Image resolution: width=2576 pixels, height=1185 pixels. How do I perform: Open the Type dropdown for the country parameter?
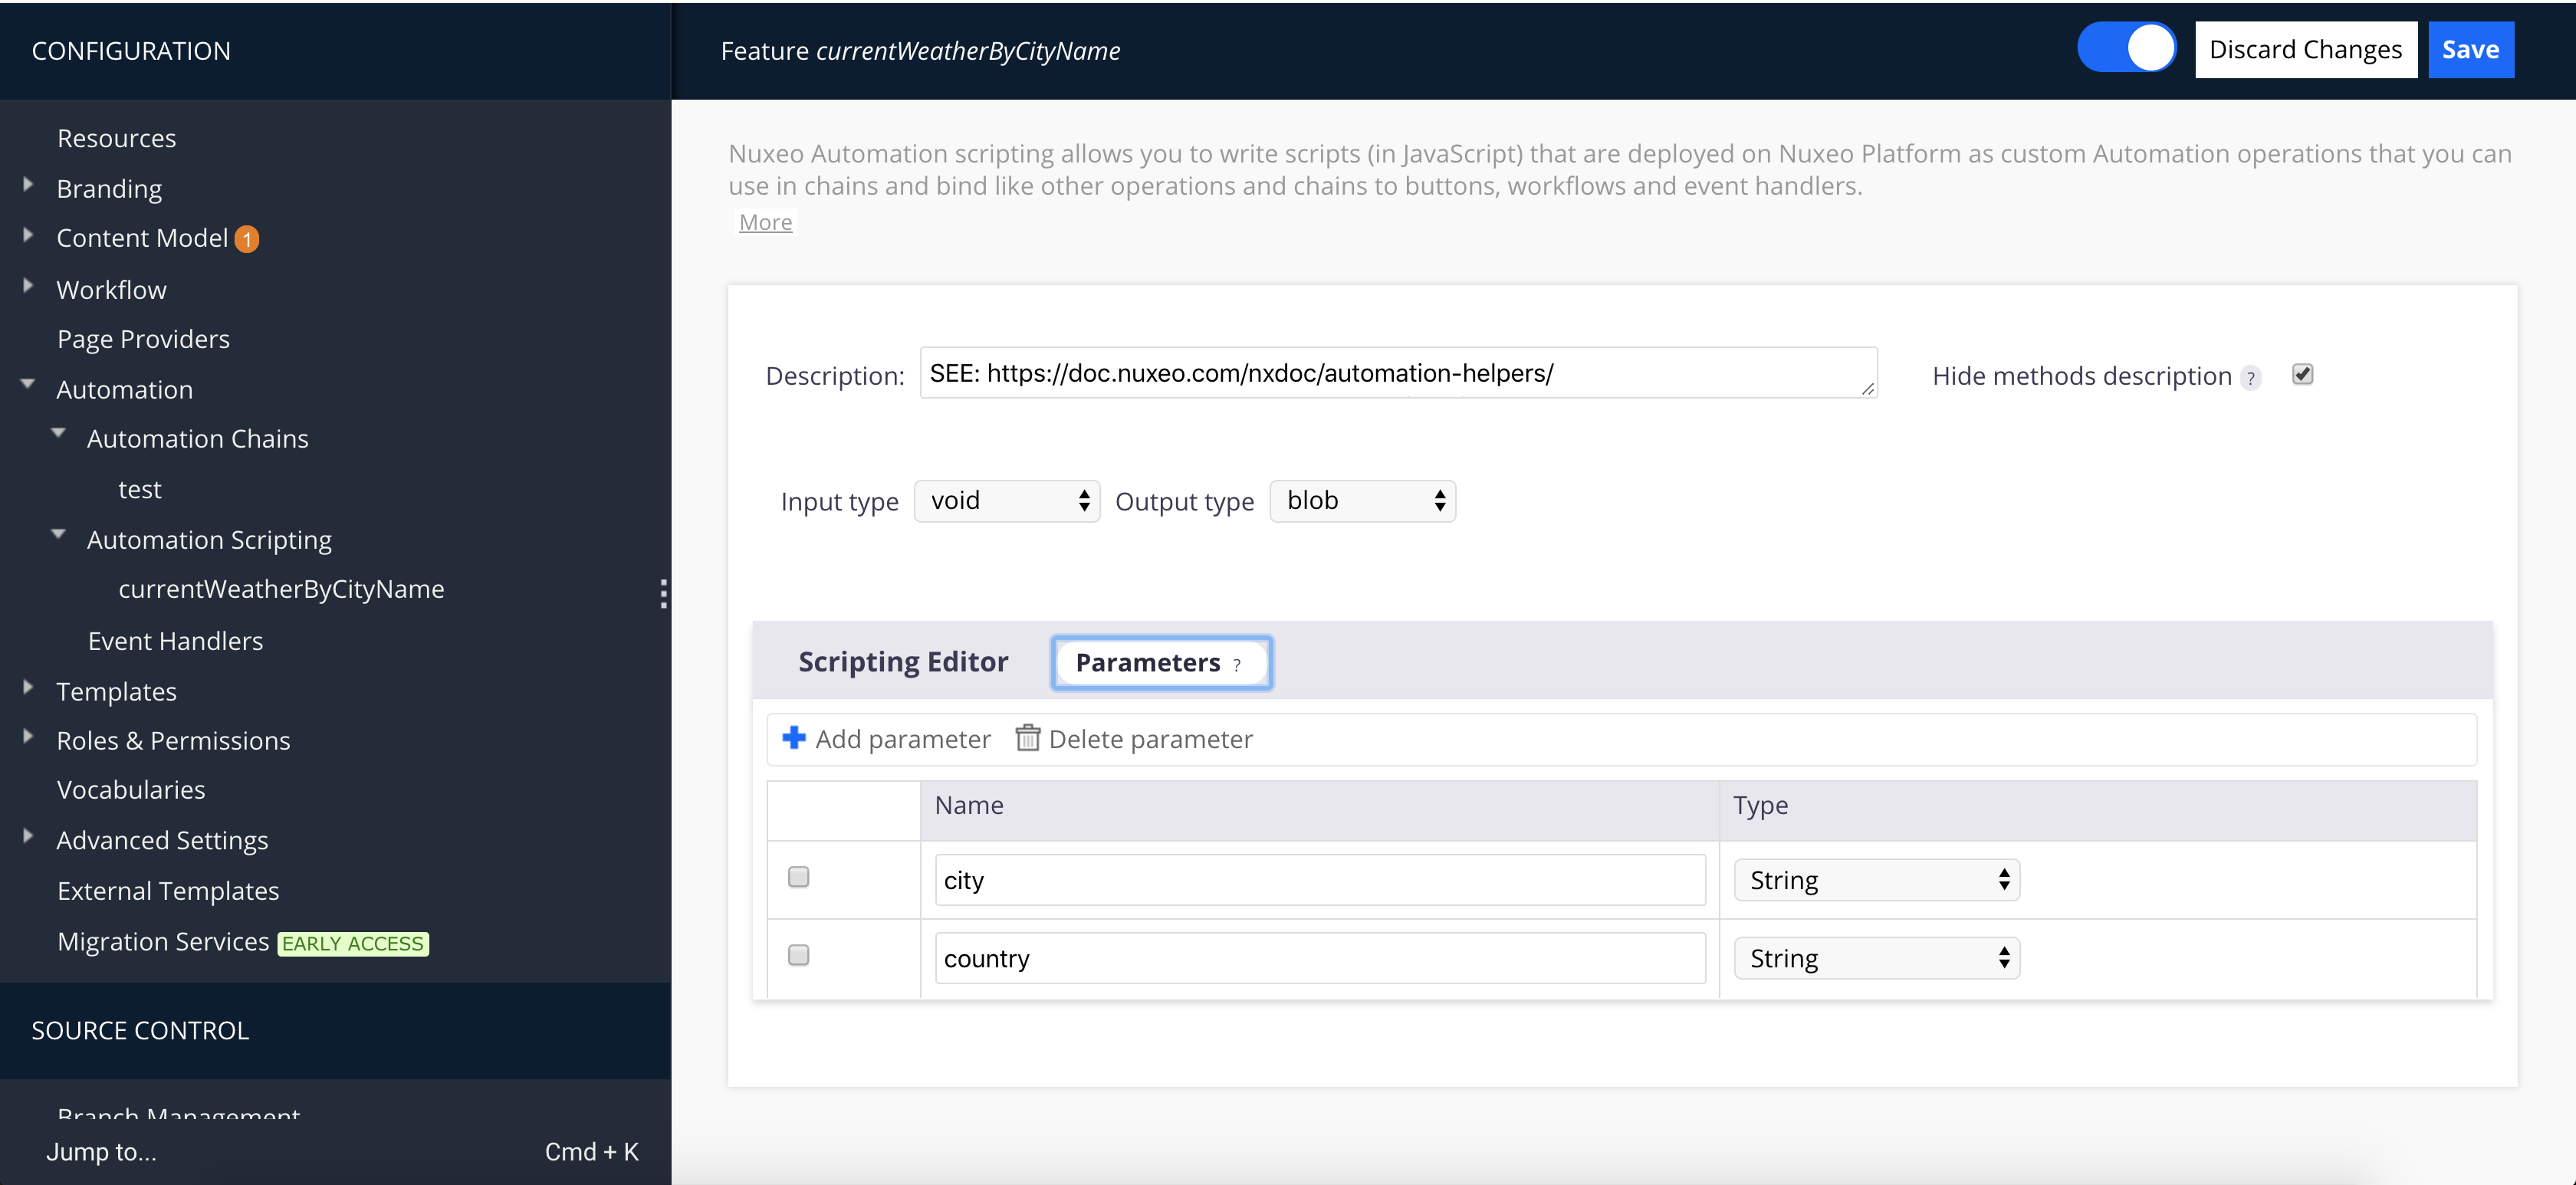(x=1875, y=957)
